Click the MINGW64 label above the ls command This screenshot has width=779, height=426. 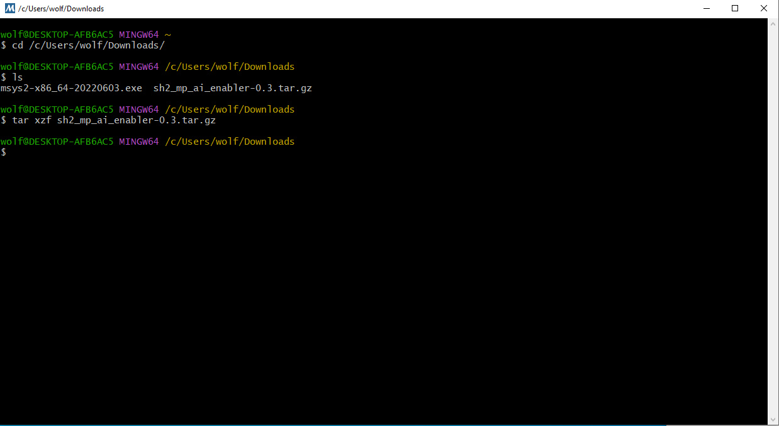point(139,67)
